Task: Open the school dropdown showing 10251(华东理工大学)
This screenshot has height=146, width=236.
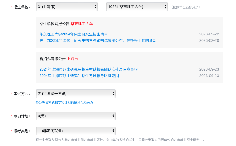Action: point(137,7)
